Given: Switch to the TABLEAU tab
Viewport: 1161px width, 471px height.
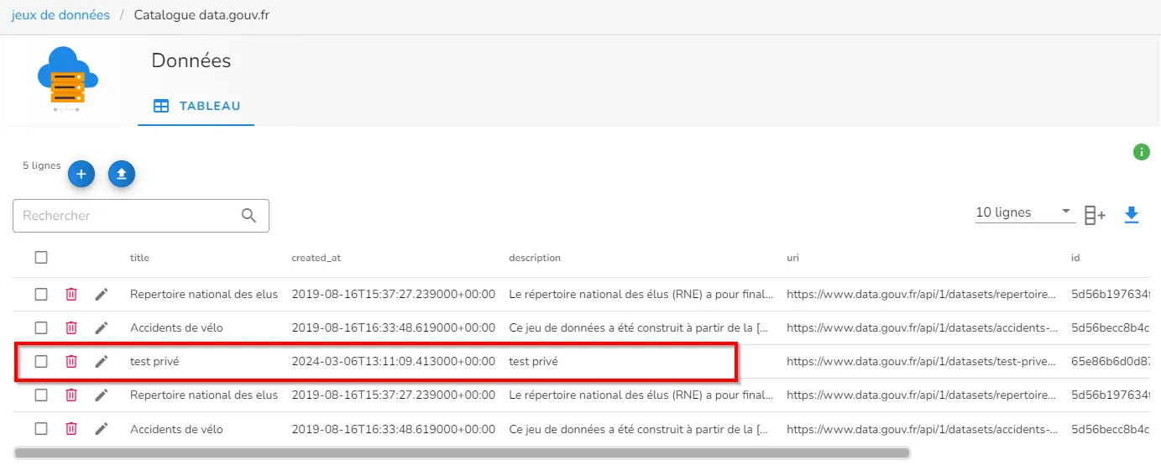Looking at the screenshot, I should click(196, 106).
